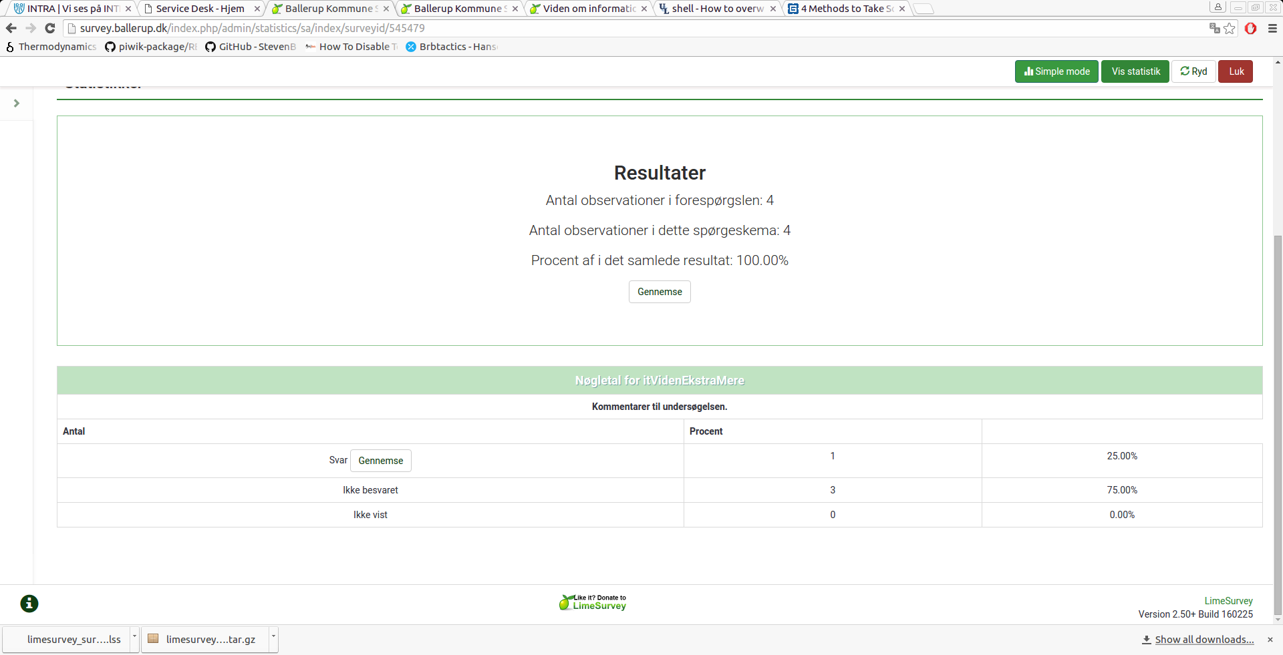Click the browser reload page icon

point(50,28)
